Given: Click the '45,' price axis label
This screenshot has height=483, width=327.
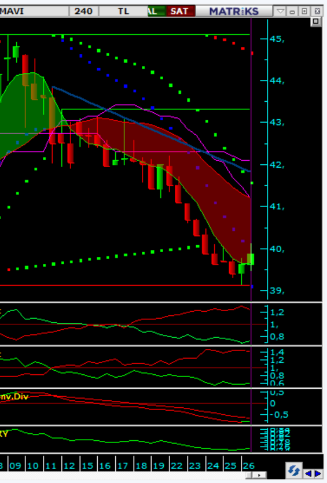Looking at the screenshot, I should [x=277, y=39].
